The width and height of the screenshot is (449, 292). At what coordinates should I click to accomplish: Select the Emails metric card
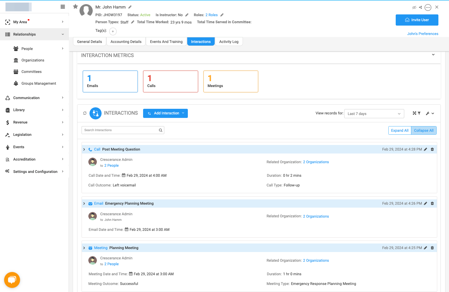[110, 81]
